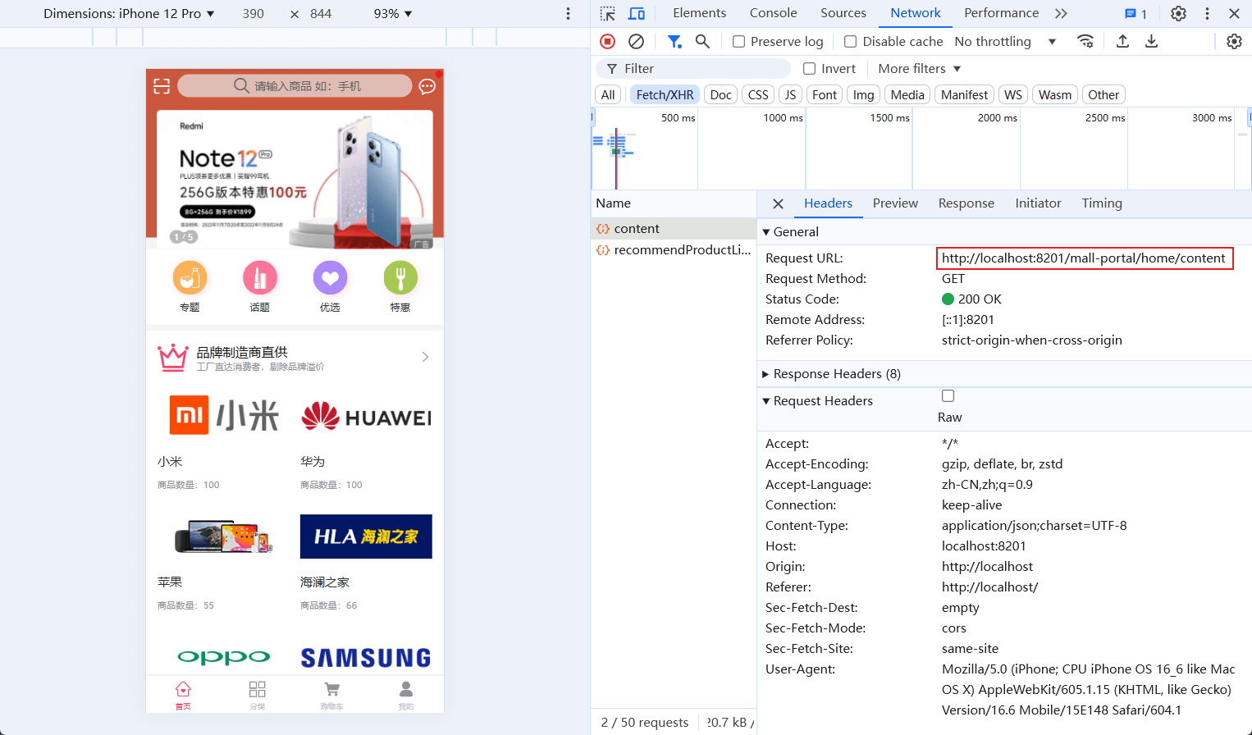Image resolution: width=1252 pixels, height=735 pixels.
Task: Select the inspect element picker icon
Action: pos(607,13)
